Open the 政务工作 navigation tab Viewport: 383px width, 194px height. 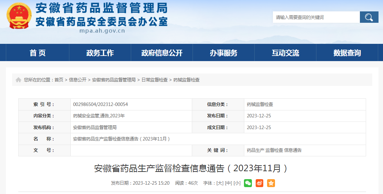click(x=100, y=52)
